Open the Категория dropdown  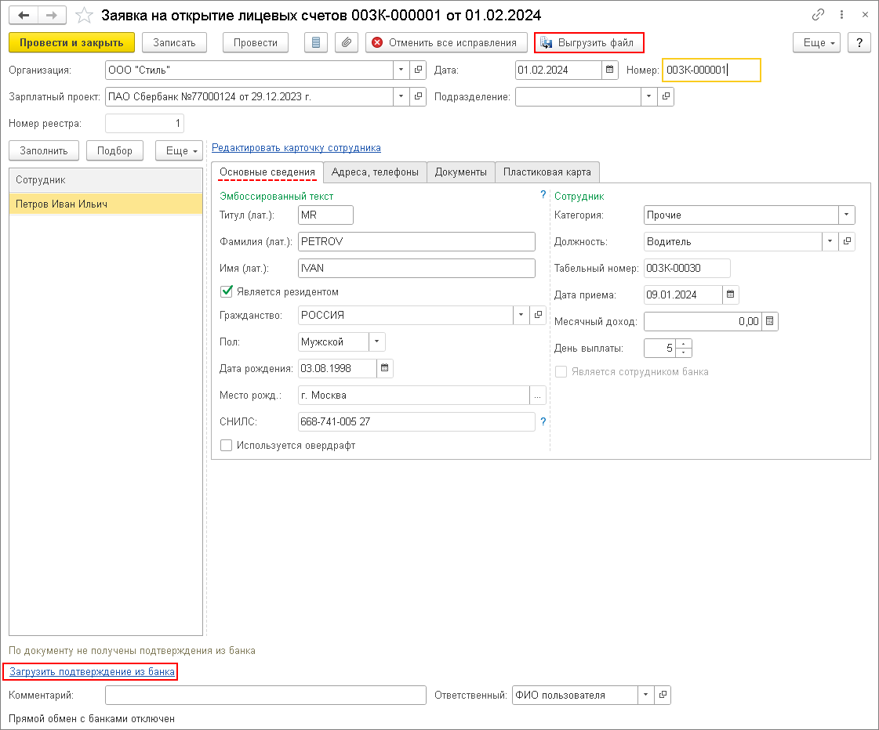[846, 215]
